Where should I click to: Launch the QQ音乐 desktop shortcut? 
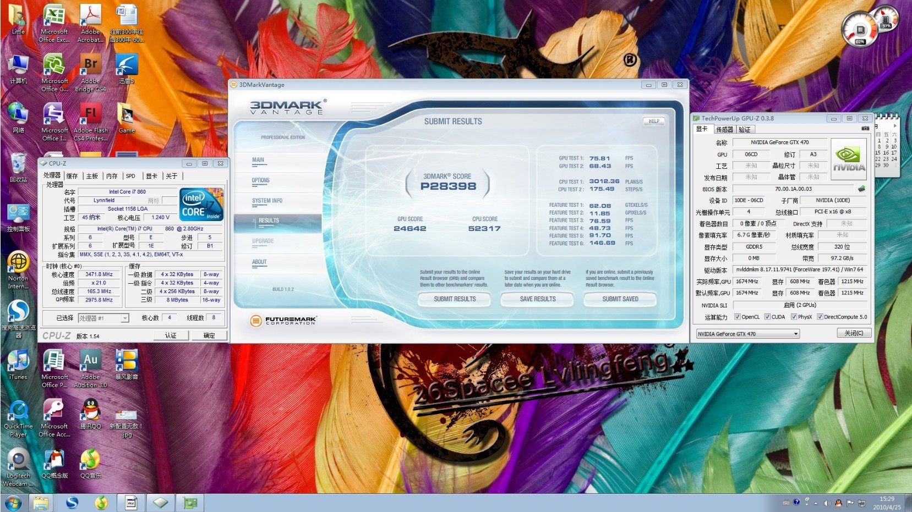[90, 464]
